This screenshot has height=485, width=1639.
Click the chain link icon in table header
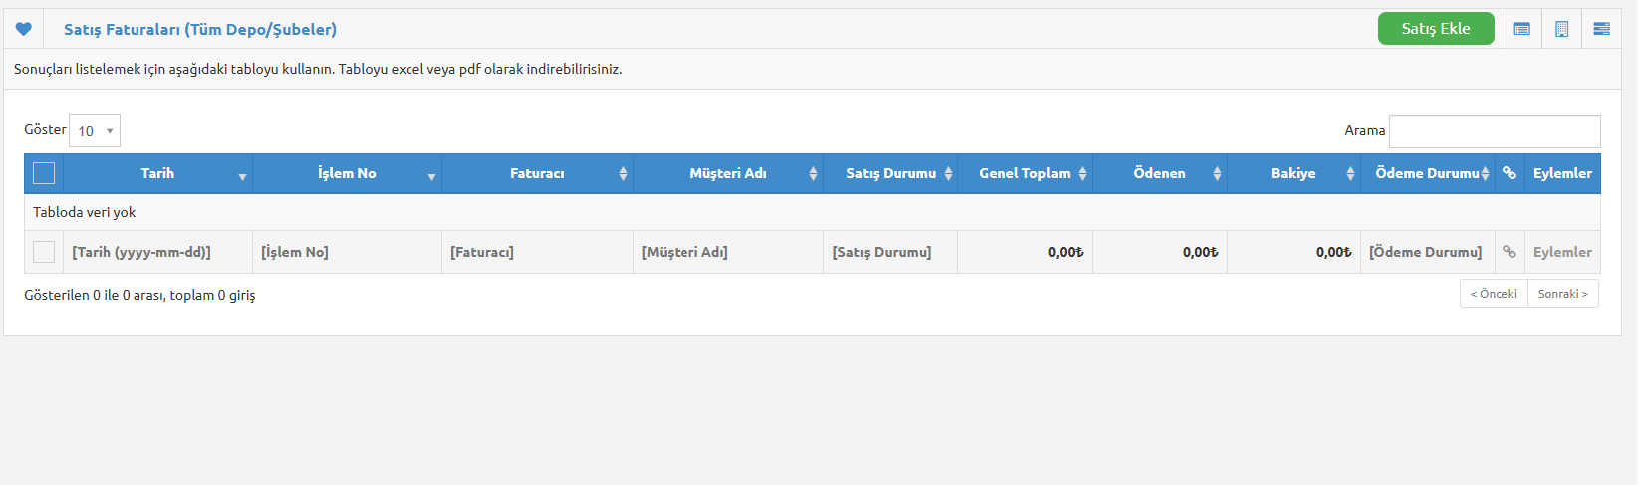pyautogui.click(x=1509, y=173)
